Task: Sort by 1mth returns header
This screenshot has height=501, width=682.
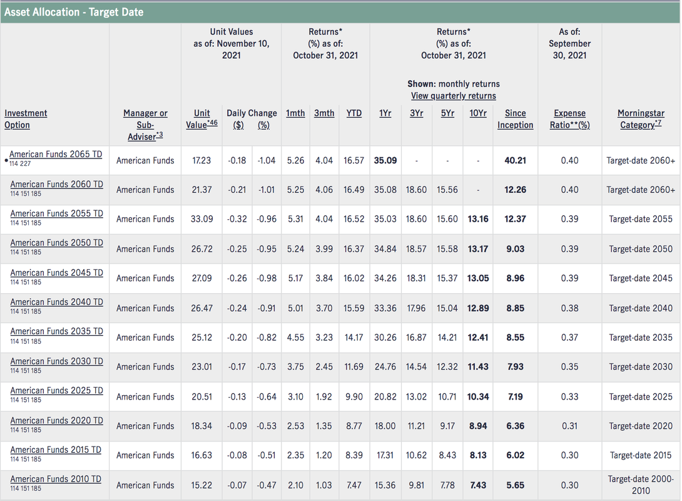Action: pos(295,113)
